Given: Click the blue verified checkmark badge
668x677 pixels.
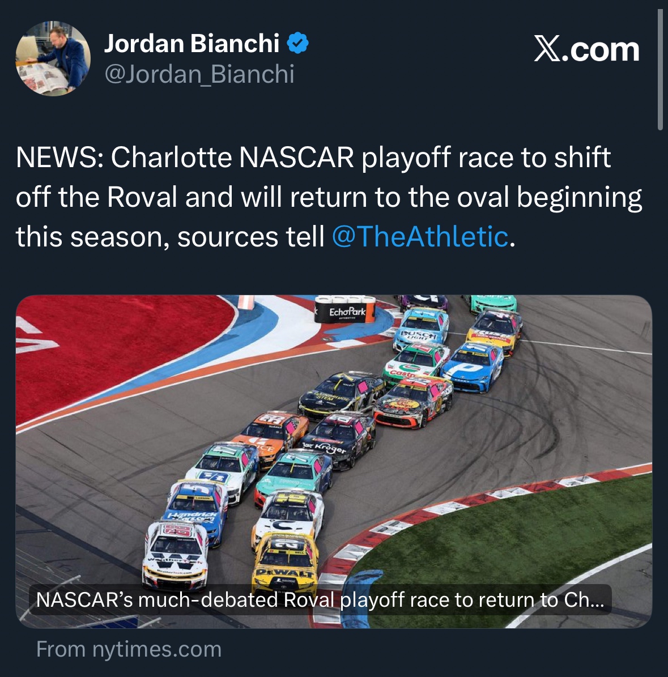Looking at the screenshot, I should [x=298, y=43].
